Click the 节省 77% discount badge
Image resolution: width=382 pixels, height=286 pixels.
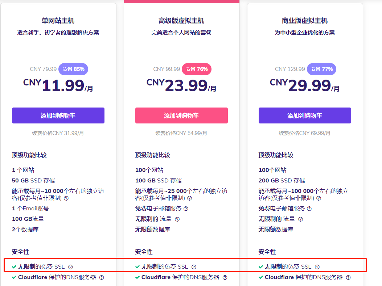(322, 69)
